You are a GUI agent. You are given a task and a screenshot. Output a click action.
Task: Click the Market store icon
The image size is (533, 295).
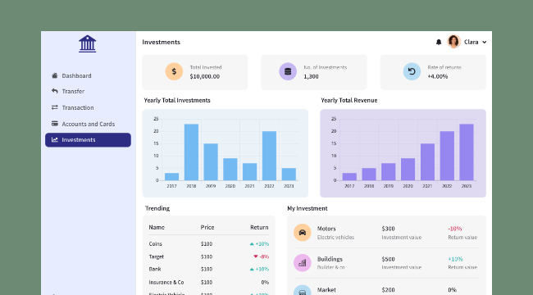pos(303,292)
